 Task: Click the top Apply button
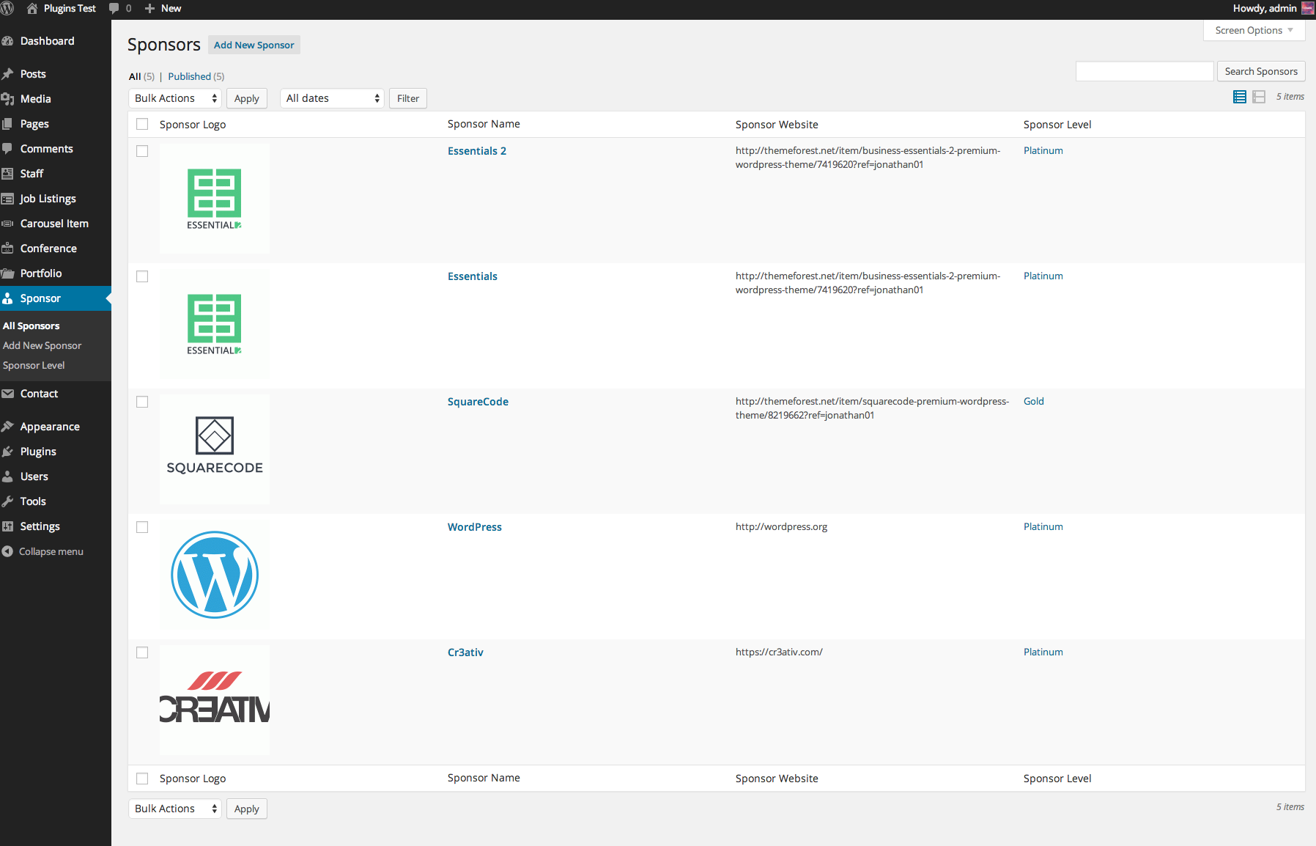tap(247, 98)
